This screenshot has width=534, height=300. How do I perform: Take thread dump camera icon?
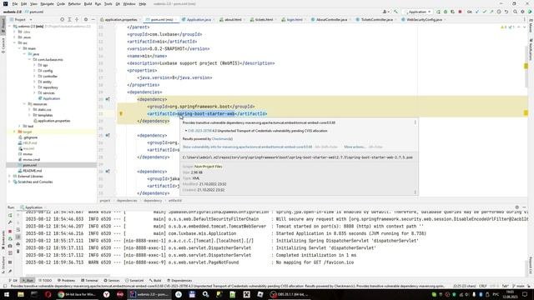click(x=10, y=246)
